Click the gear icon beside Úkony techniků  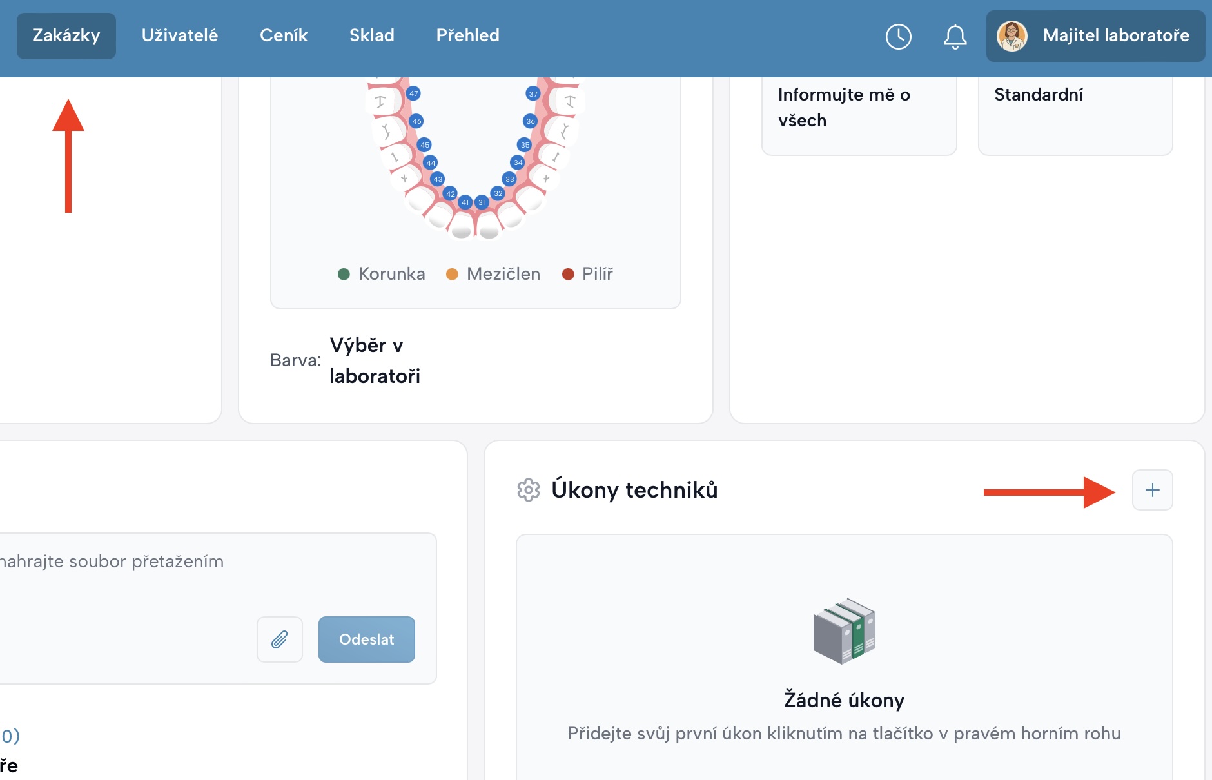528,491
